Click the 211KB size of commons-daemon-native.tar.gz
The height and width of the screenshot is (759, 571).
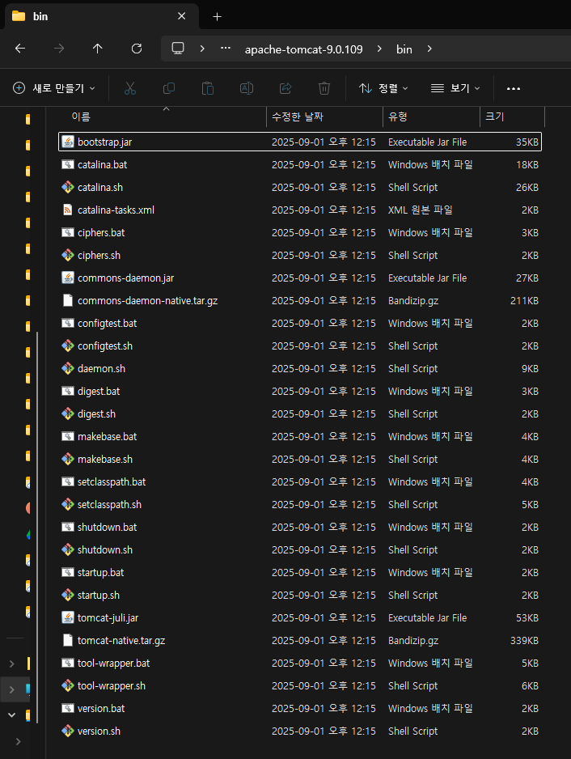[x=525, y=300]
